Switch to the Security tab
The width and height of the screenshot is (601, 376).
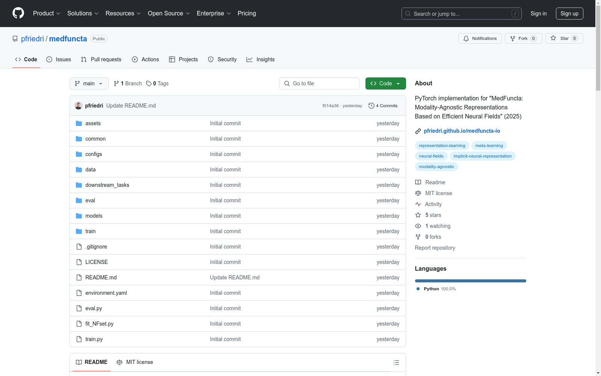tap(222, 59)
